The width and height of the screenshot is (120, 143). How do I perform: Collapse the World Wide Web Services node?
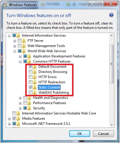(x=15, y=52)
